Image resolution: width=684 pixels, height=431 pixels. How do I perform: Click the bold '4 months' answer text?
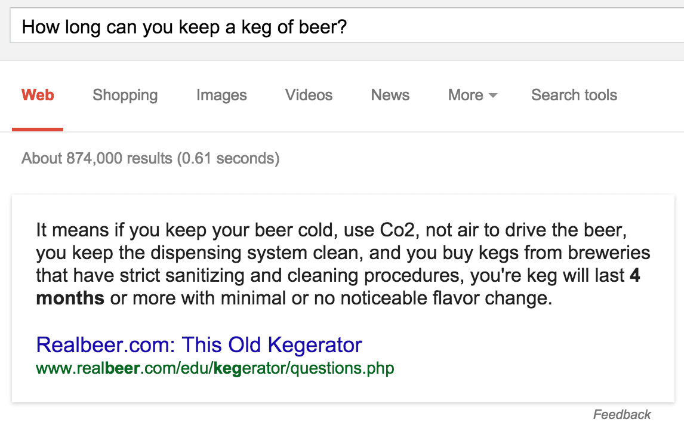pyautogui.click(x=70, y=298)
